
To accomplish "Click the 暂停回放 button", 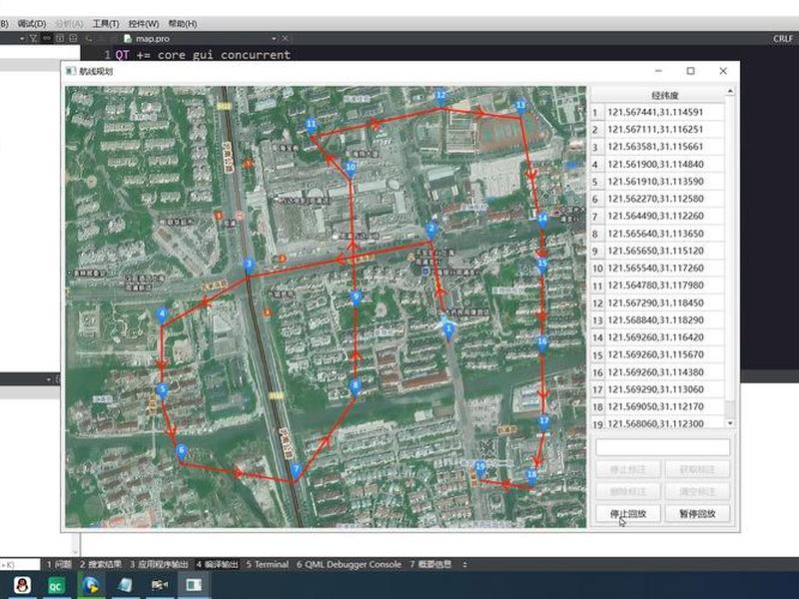I will [x=697, y=513].
